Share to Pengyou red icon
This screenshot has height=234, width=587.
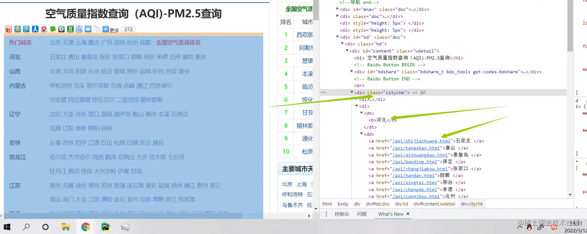(x=44, y=29)
